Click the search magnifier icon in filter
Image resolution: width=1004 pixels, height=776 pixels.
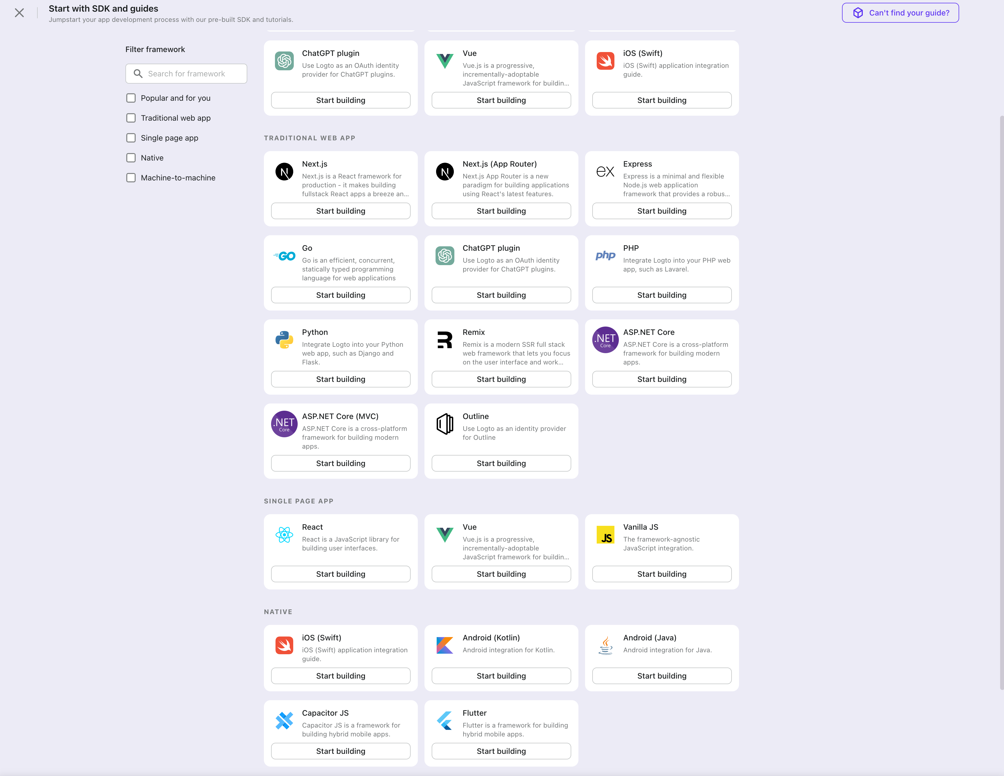138,74
